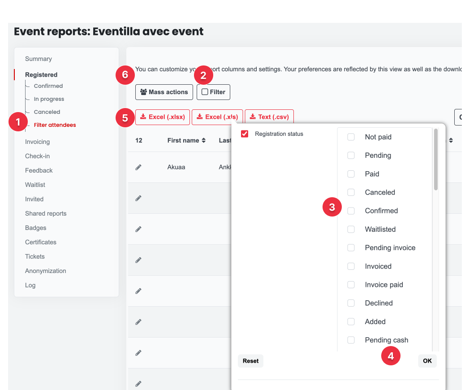The image size is (465, 390).
Task: Select Confirmed under Registered
Action: coord(48,86)
